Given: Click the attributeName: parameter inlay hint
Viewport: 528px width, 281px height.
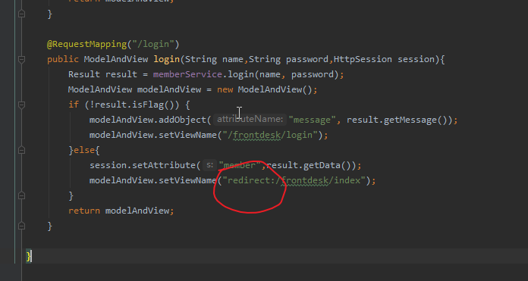Looking at the screenshot, I should coord(250,120).
